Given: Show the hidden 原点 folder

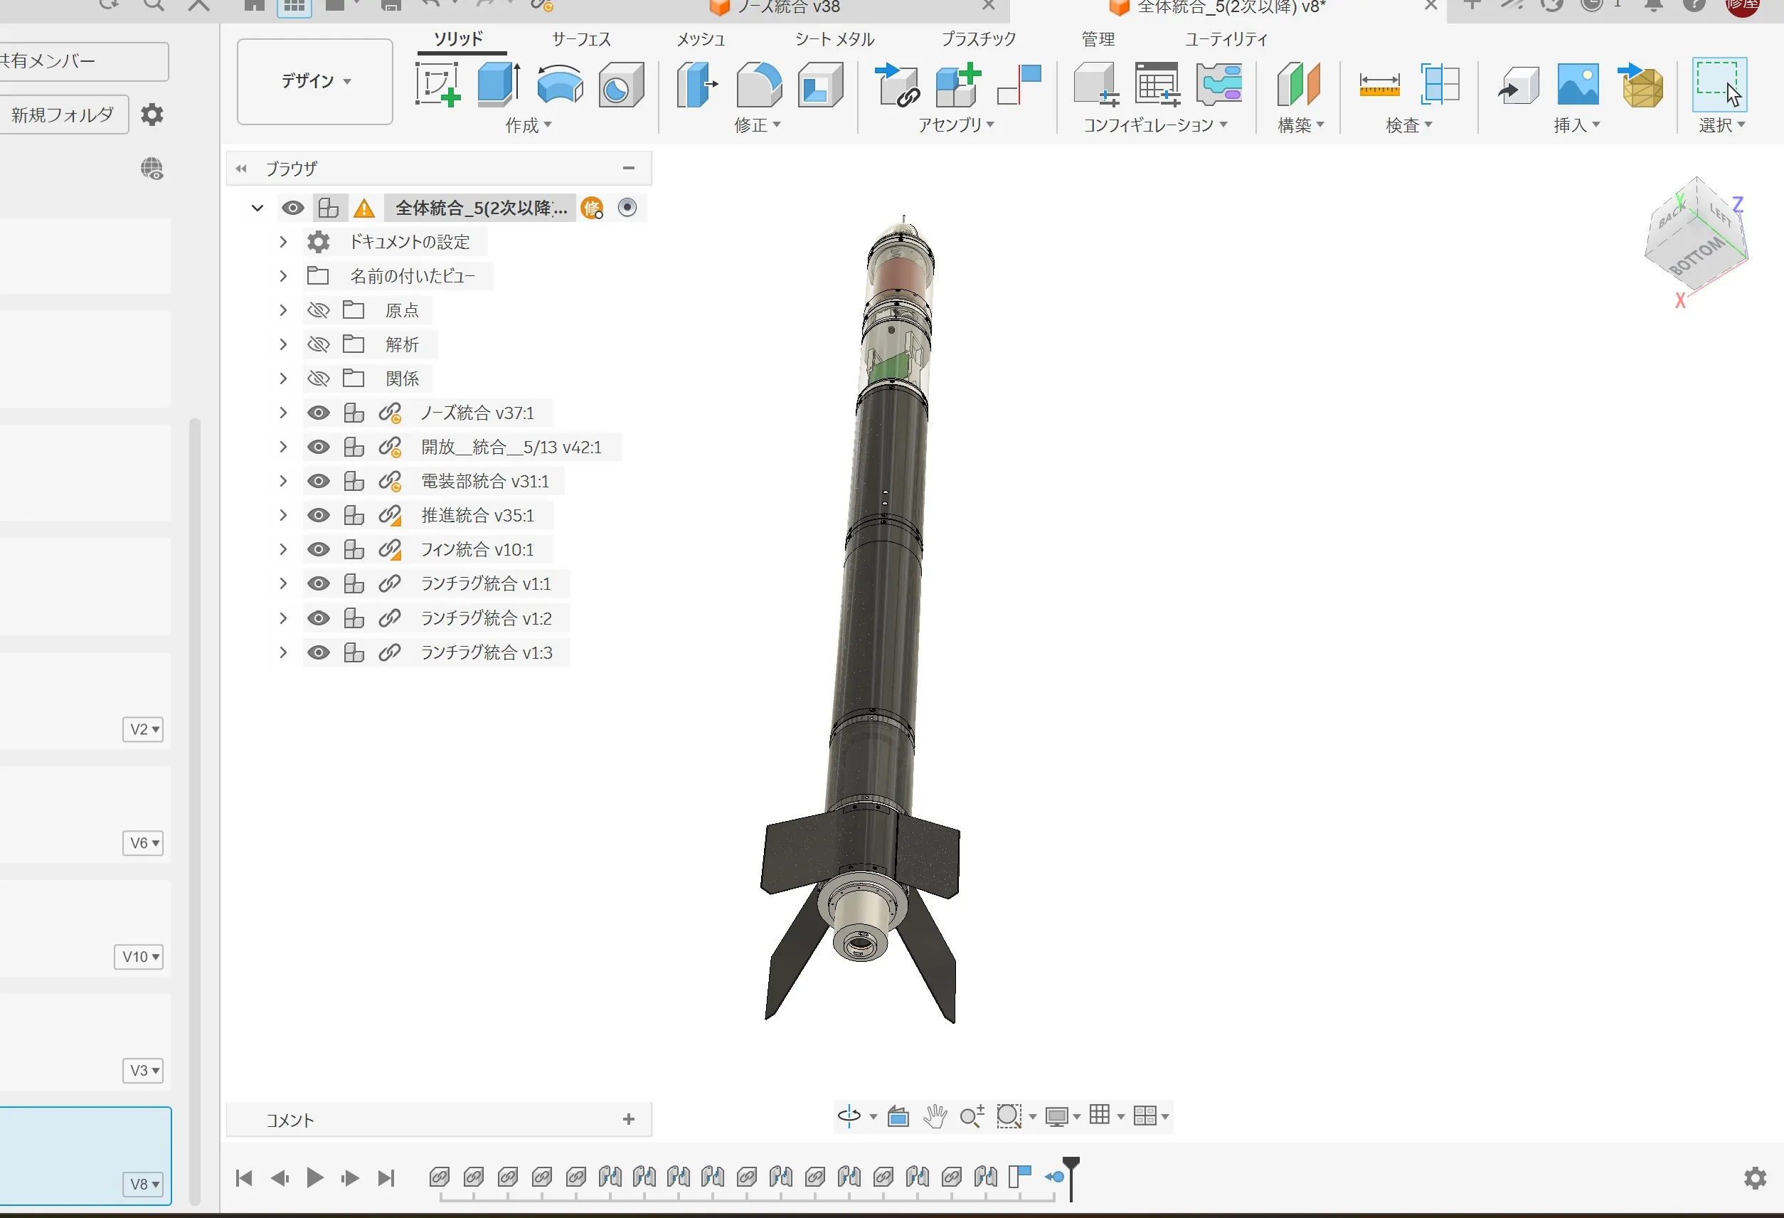Looking at the screenshot, I should (319, 310).
